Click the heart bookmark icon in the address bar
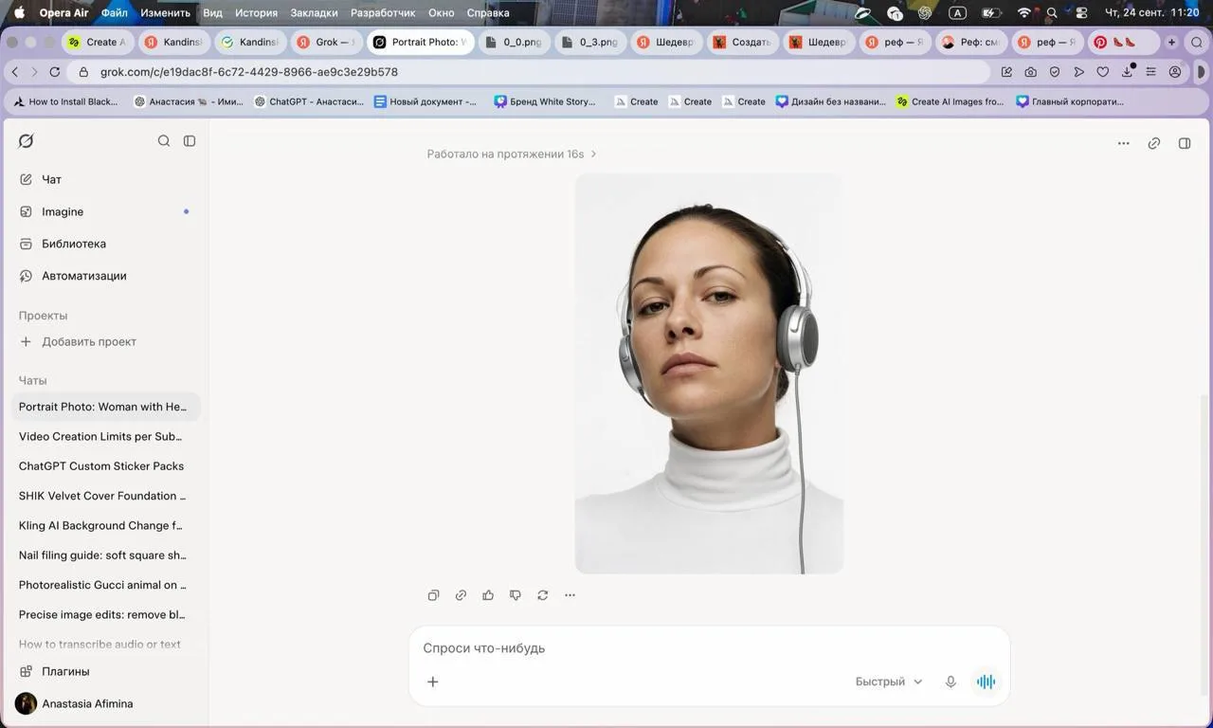Image resolution: width=1213 pixels, height=728 pixels. [x=1103, y=72]
